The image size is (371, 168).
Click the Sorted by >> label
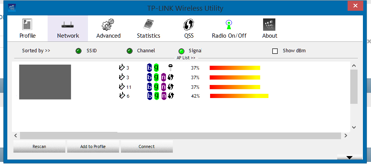(x=36, y=51)
